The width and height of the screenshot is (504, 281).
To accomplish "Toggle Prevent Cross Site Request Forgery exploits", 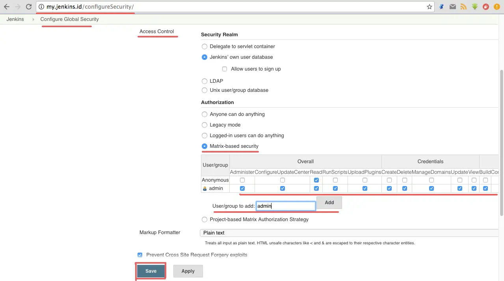I will pyautogui.click(x=140, y=255).
